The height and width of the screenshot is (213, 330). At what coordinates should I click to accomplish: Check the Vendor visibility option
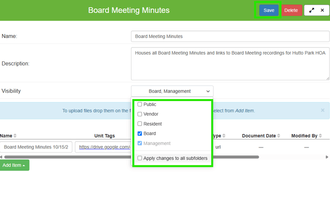click(140, 114)
